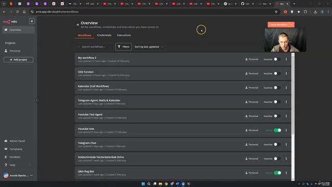
Task: Click the workflow list scrollbar
Action: [293, 96]
